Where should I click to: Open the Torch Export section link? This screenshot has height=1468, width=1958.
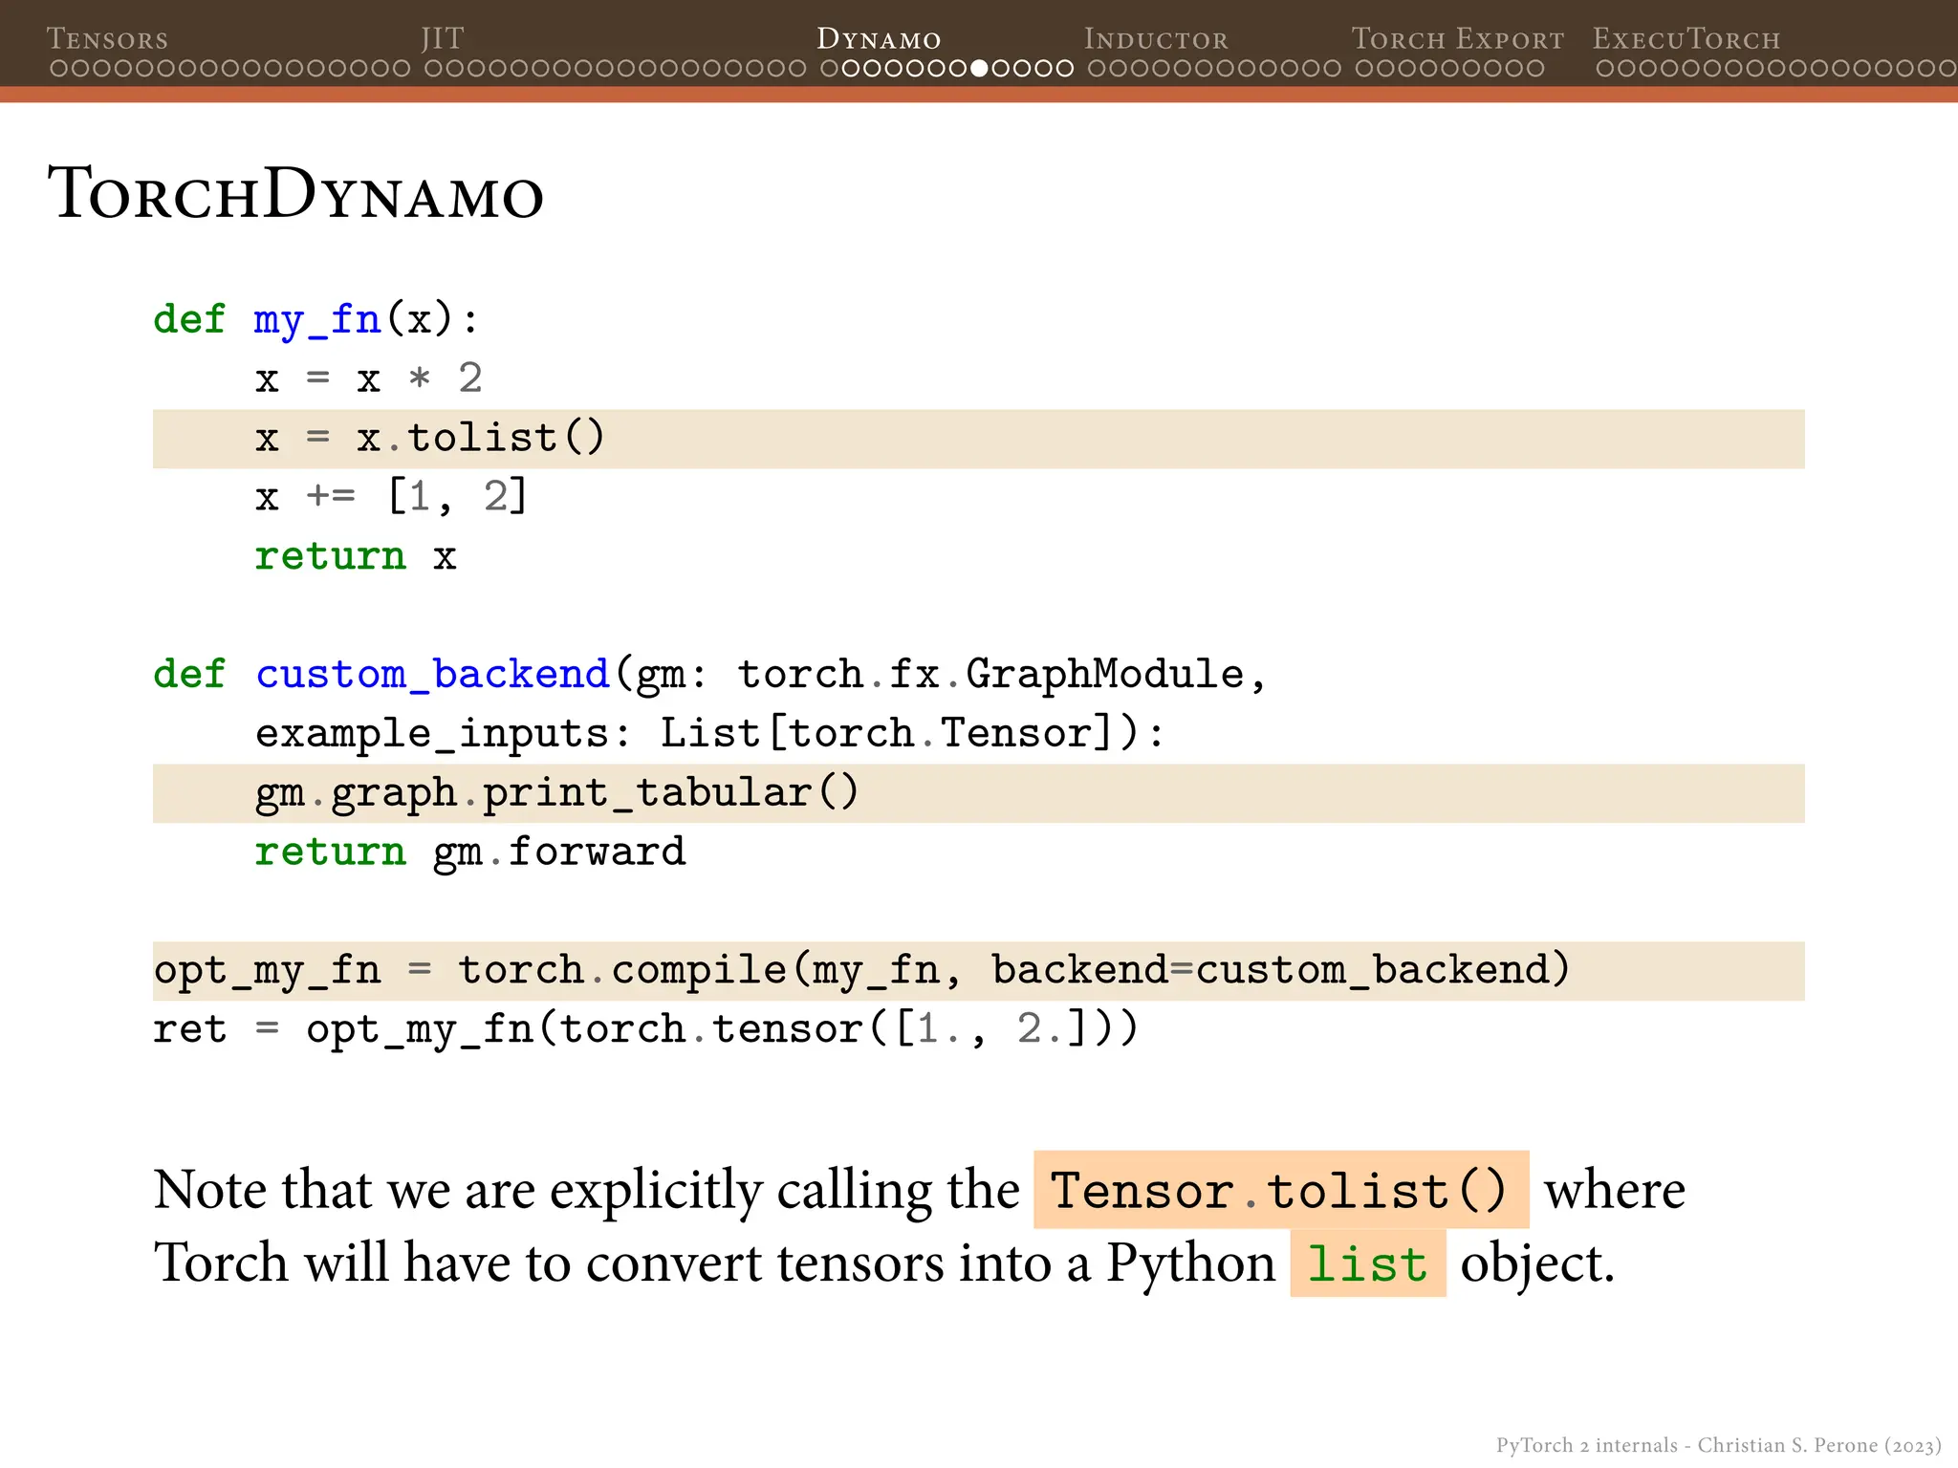click(1458, 39)
